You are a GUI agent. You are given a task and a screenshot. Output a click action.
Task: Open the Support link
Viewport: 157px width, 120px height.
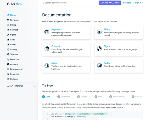coord(127,3)
